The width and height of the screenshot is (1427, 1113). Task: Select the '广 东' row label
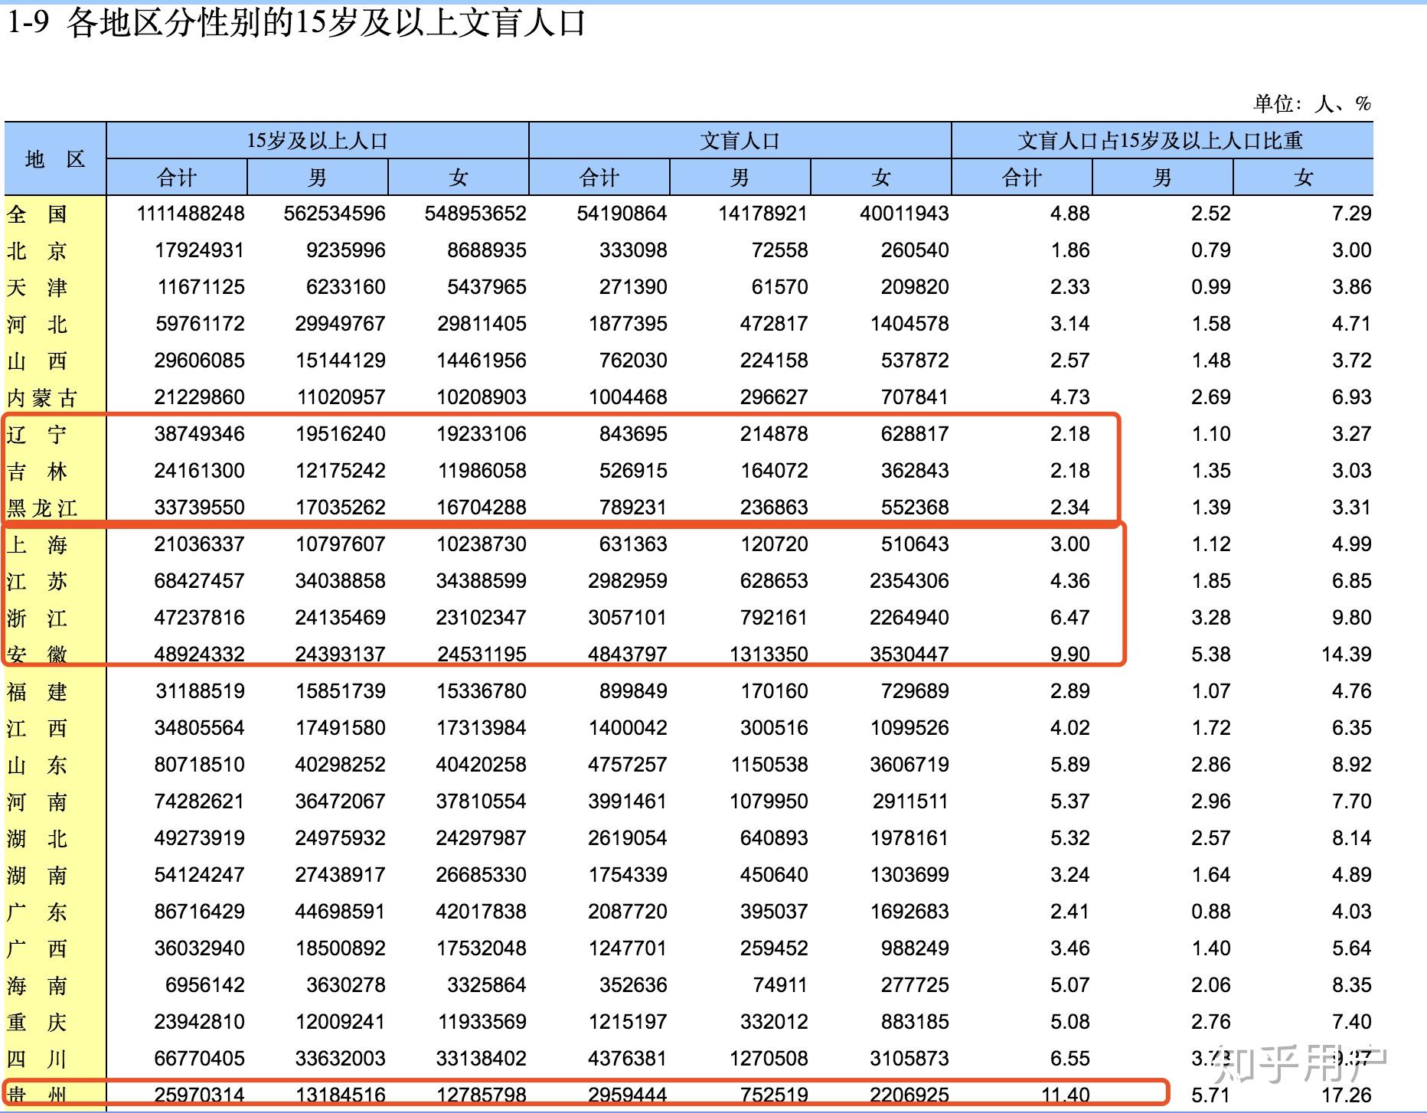click(x=38, y=912)
